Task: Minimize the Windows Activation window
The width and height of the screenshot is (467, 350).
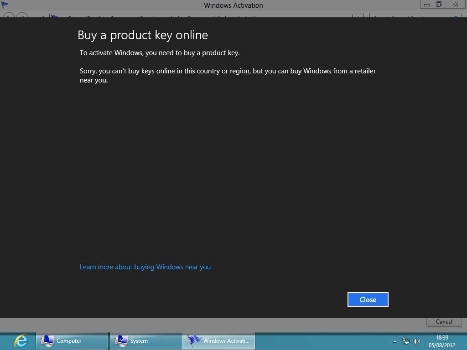Action: (x=425, y=5)
